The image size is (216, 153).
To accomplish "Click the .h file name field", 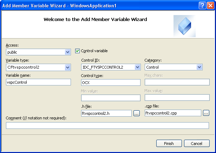I will tap(106, 113).
